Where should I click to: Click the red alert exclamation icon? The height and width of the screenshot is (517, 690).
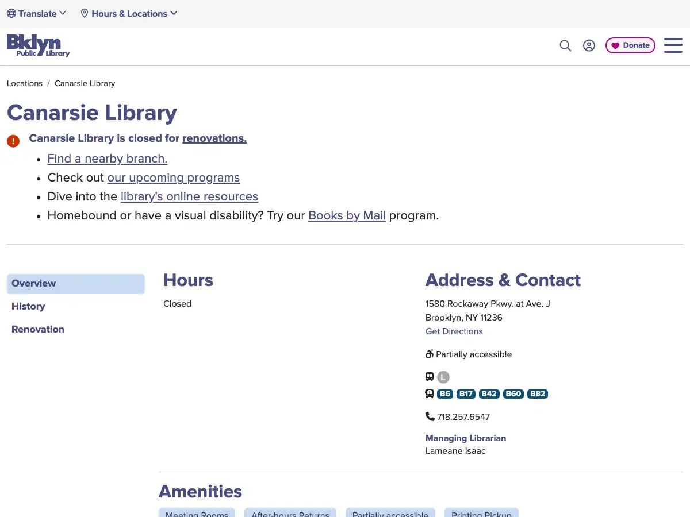(x=13, y=141)
